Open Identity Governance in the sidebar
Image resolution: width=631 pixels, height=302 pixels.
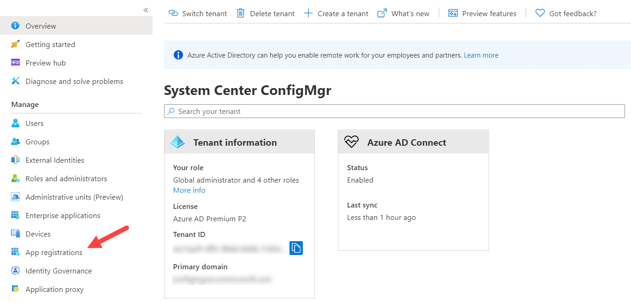click(58, 271)
